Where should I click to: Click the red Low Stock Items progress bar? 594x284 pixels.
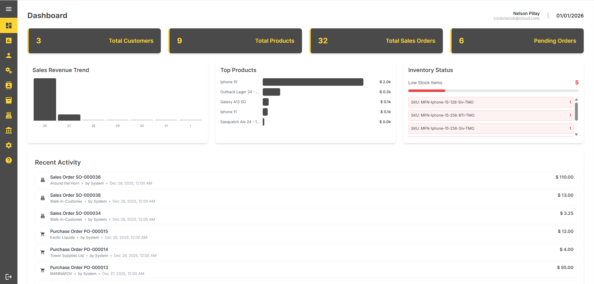[427, 91]
